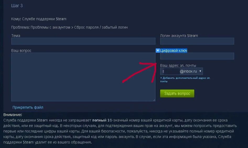Focus the Цифровой ключ input box
This screenshot has width=248, height=148.
pyautogui.click(x=197, y=56)
